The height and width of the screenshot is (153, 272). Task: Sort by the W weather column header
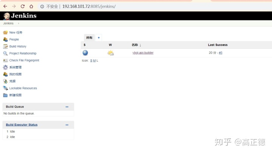coord(110,45)
